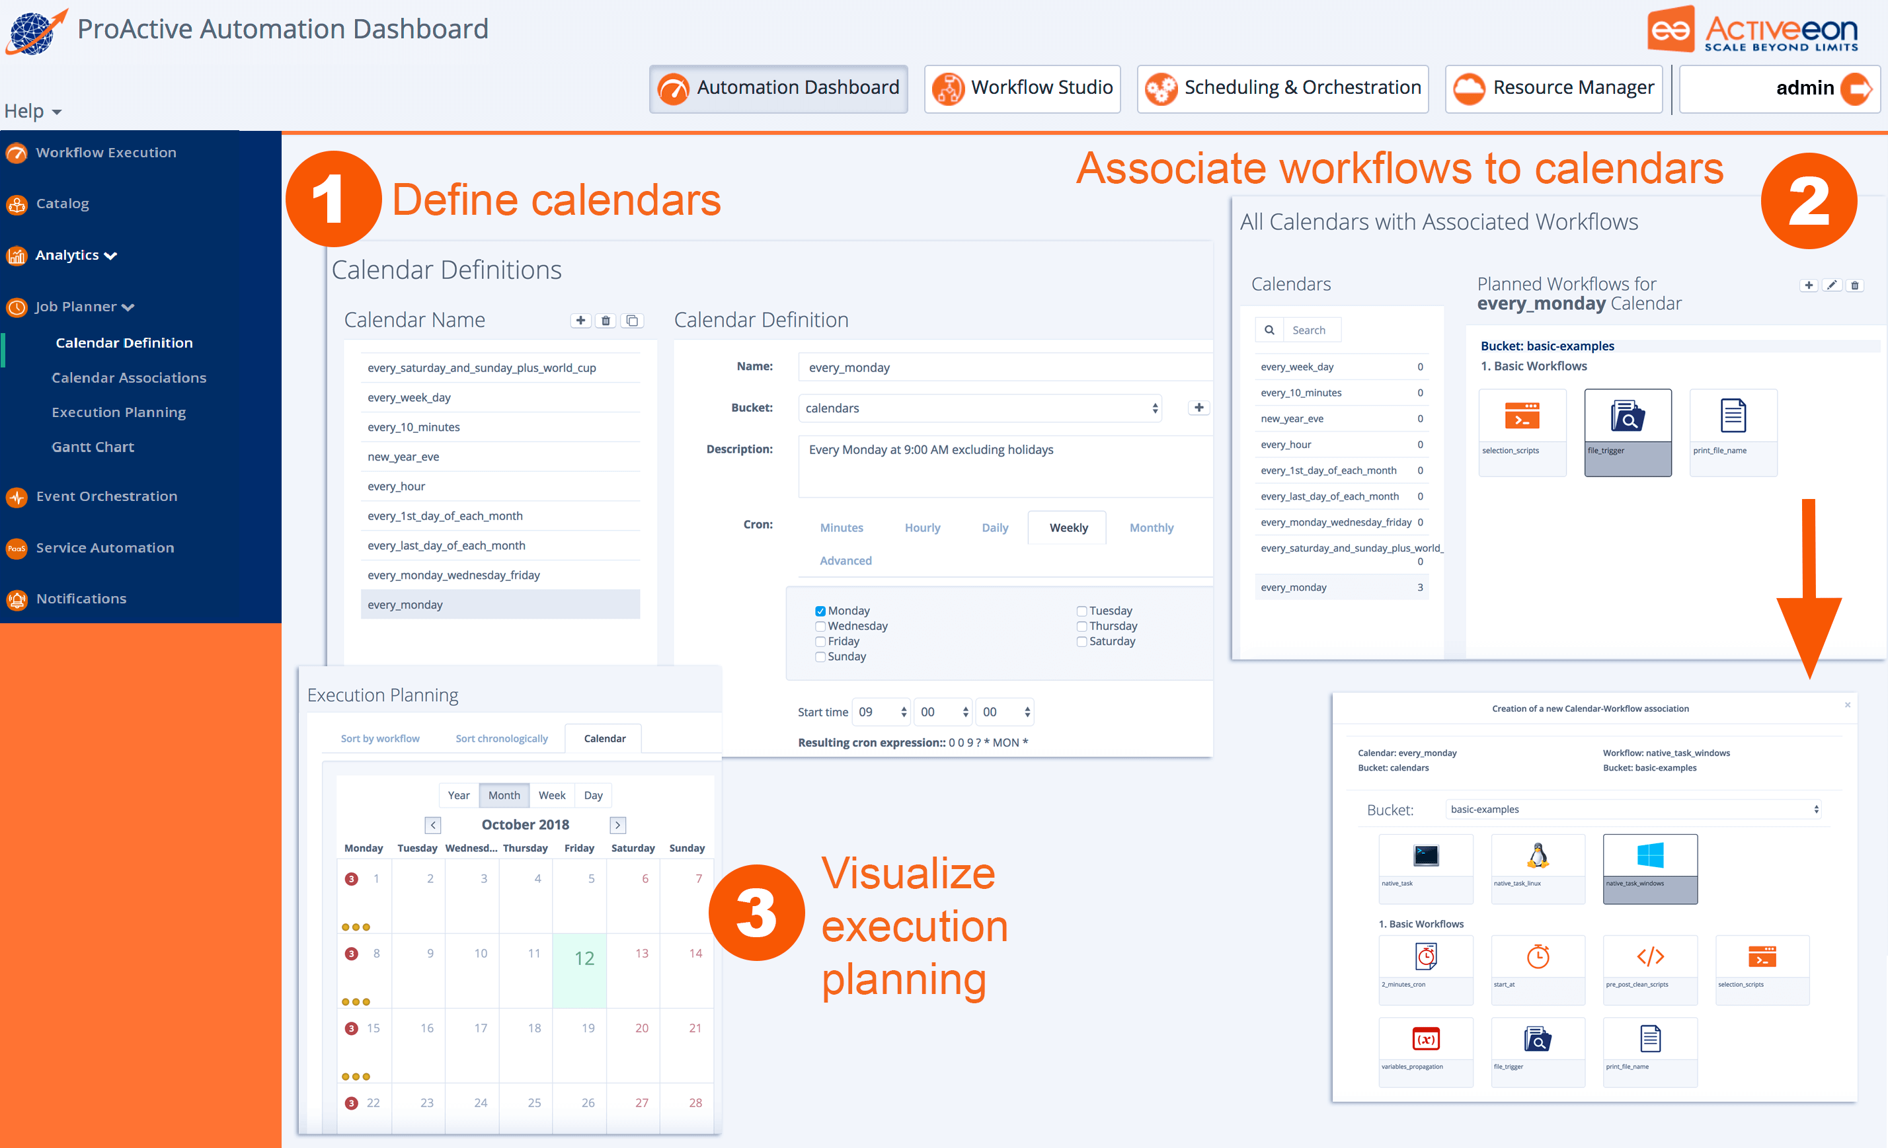The height and width of the screenshot is (1148, 1888).
Task: Switch to the Weekly cron tab
Action: click(1068, 527)
